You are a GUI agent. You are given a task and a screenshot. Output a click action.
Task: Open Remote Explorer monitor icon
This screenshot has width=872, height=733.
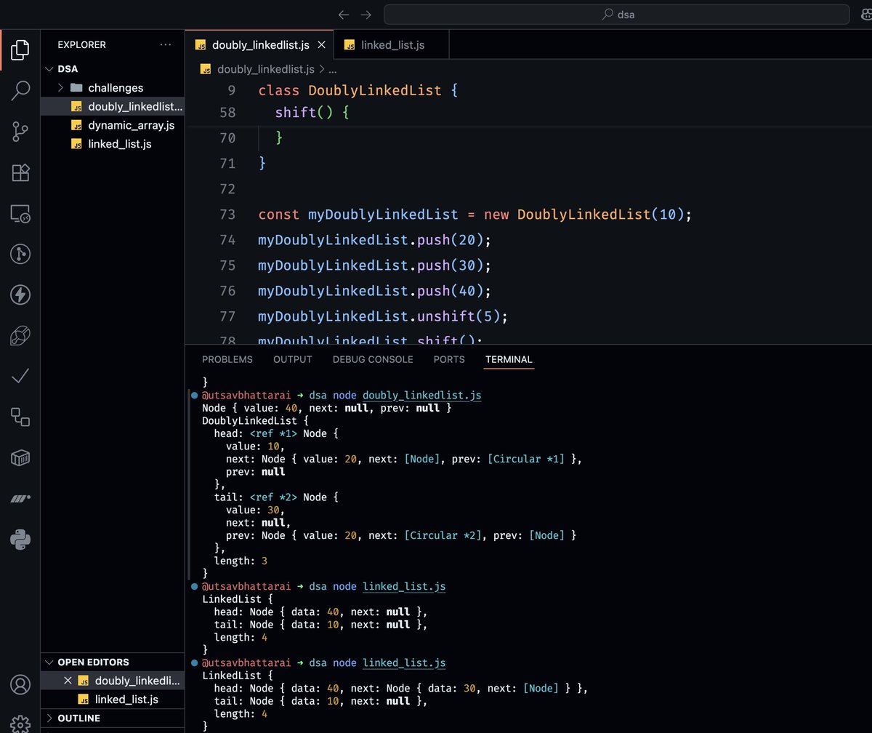coord(20,213)
